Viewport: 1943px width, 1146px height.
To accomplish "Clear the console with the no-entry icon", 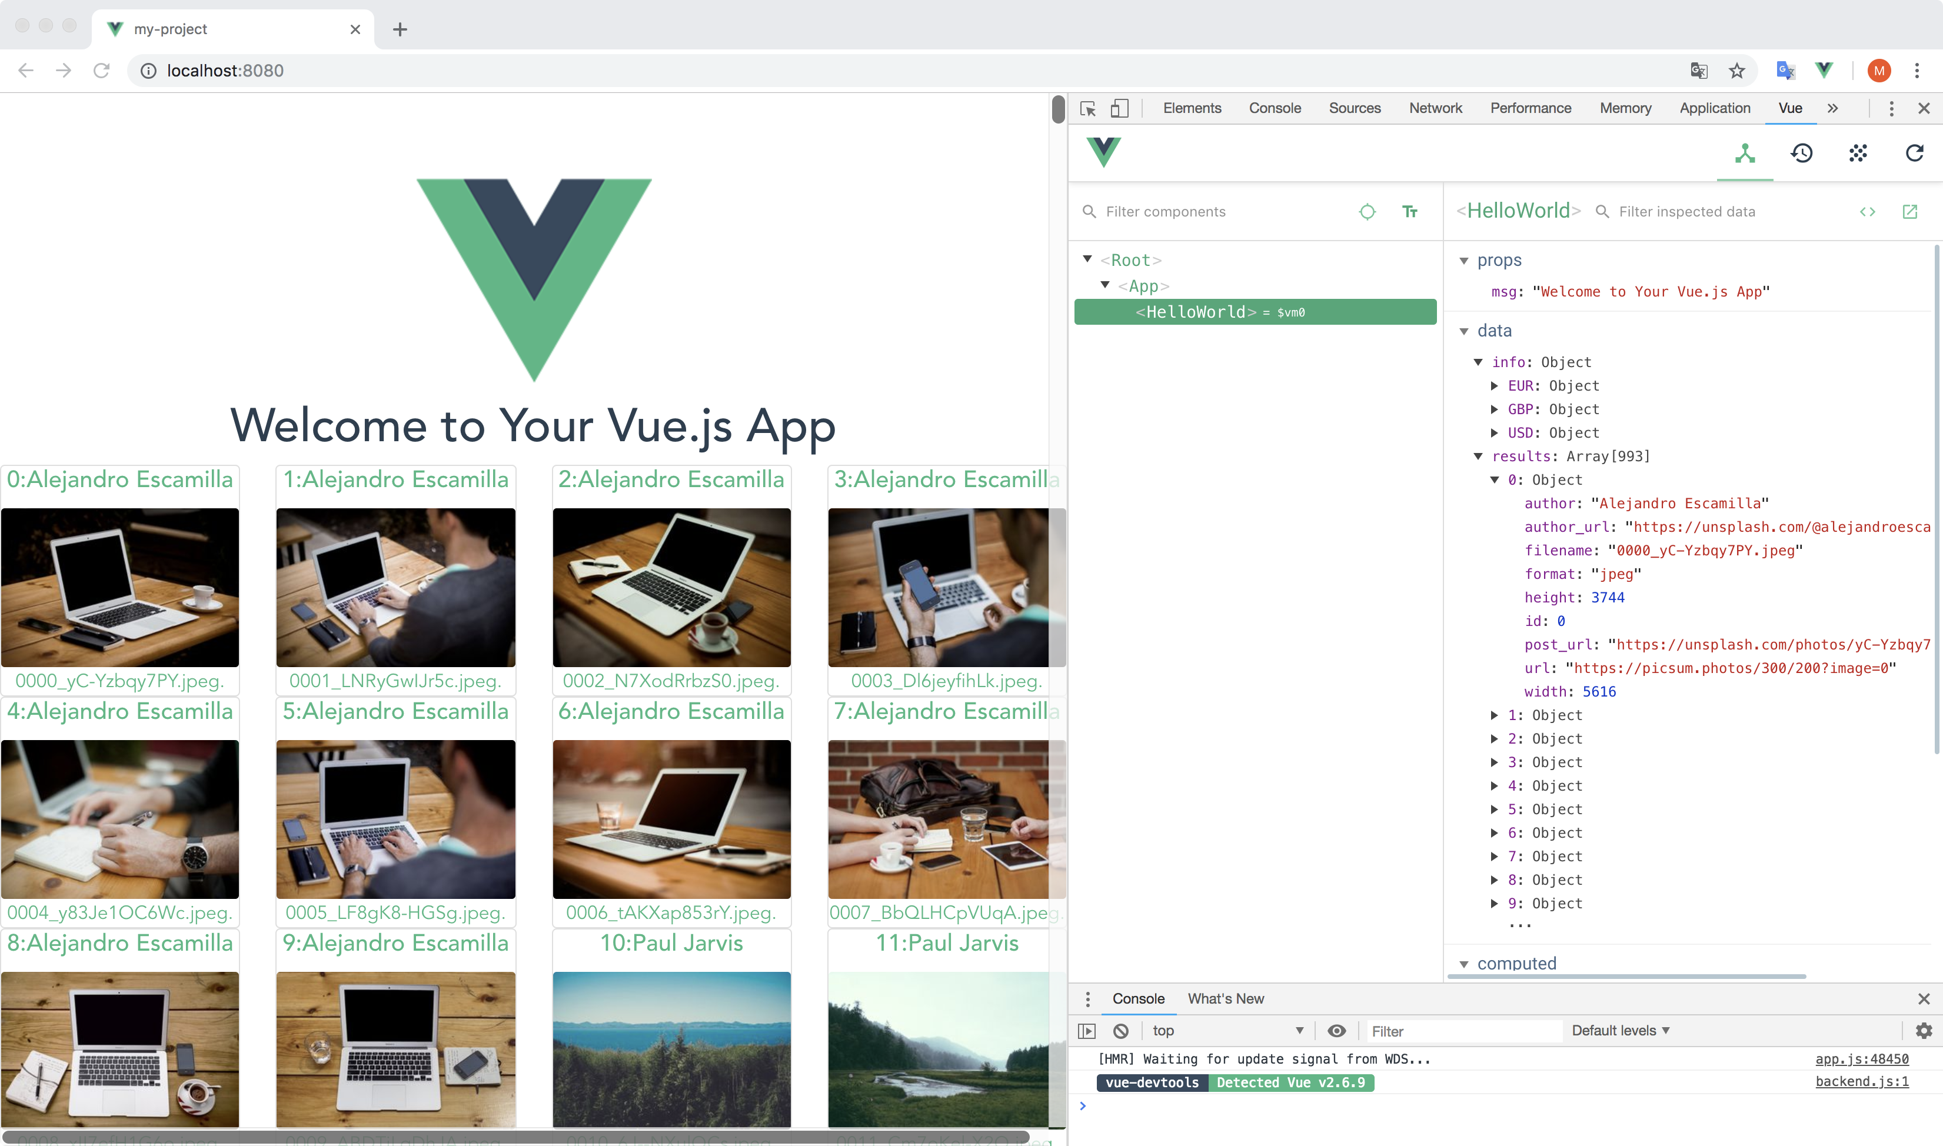I will coord(1120,1031).
